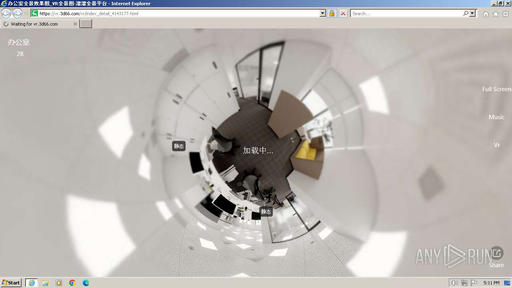Click the view count 28
The image size is (512, 288).
click(20, 54)
